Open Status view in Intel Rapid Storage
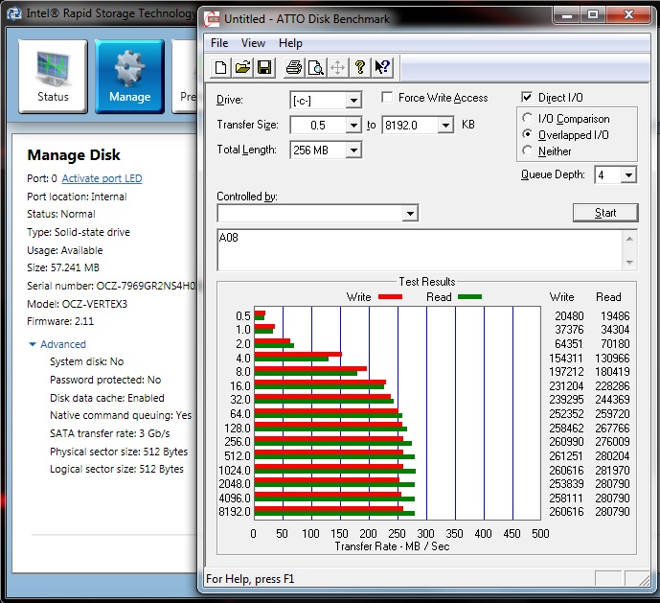660x603 pixels. 53,77
